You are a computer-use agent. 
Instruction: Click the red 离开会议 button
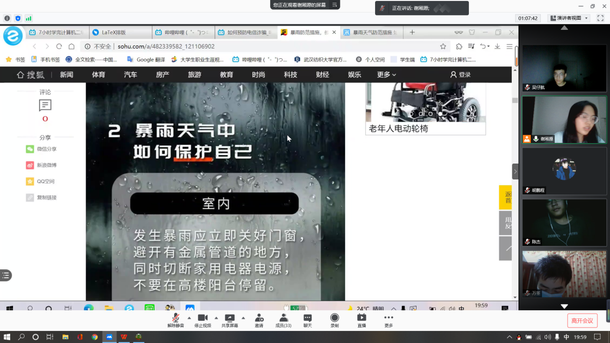point(582,320)
